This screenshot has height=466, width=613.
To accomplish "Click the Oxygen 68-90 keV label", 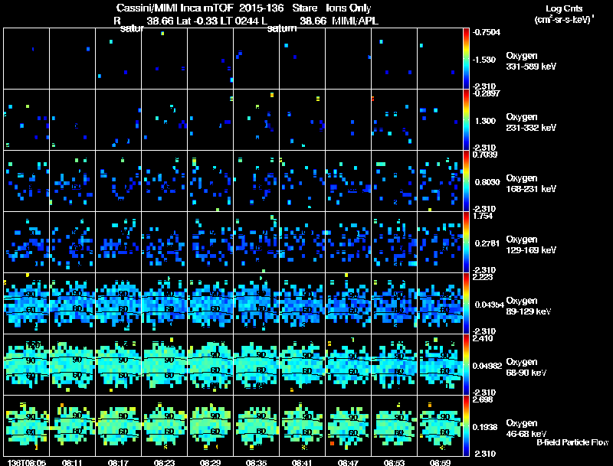I will 529,366.
